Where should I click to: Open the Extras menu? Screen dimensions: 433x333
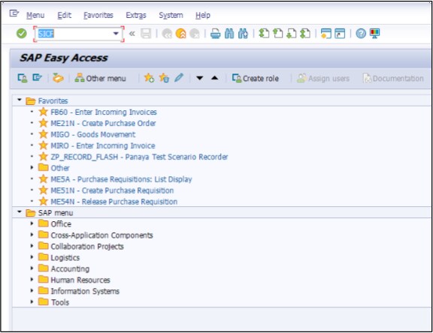tap(136, 15)
